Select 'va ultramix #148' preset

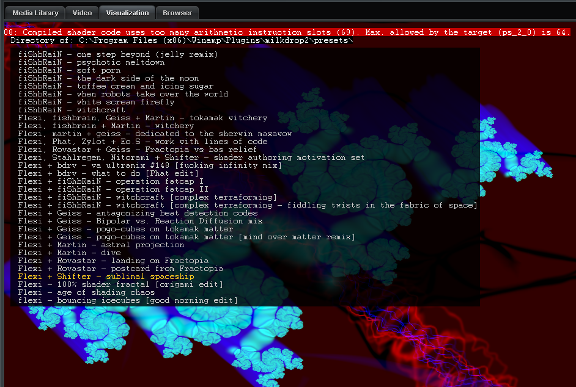150,165
